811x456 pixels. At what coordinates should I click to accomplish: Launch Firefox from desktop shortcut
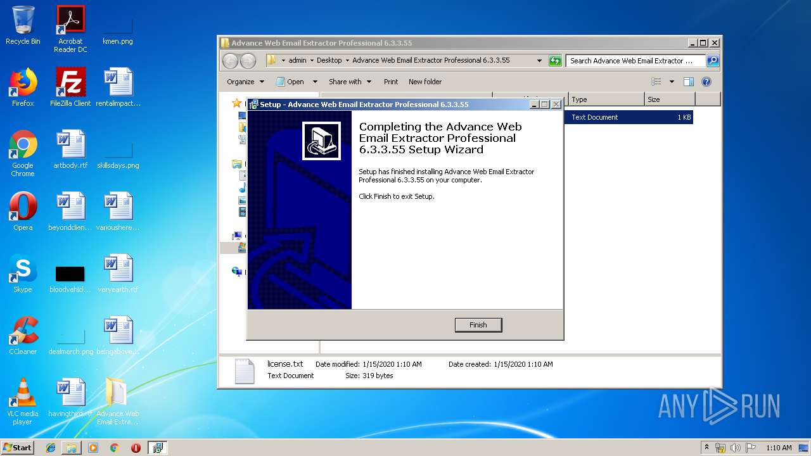23,87
